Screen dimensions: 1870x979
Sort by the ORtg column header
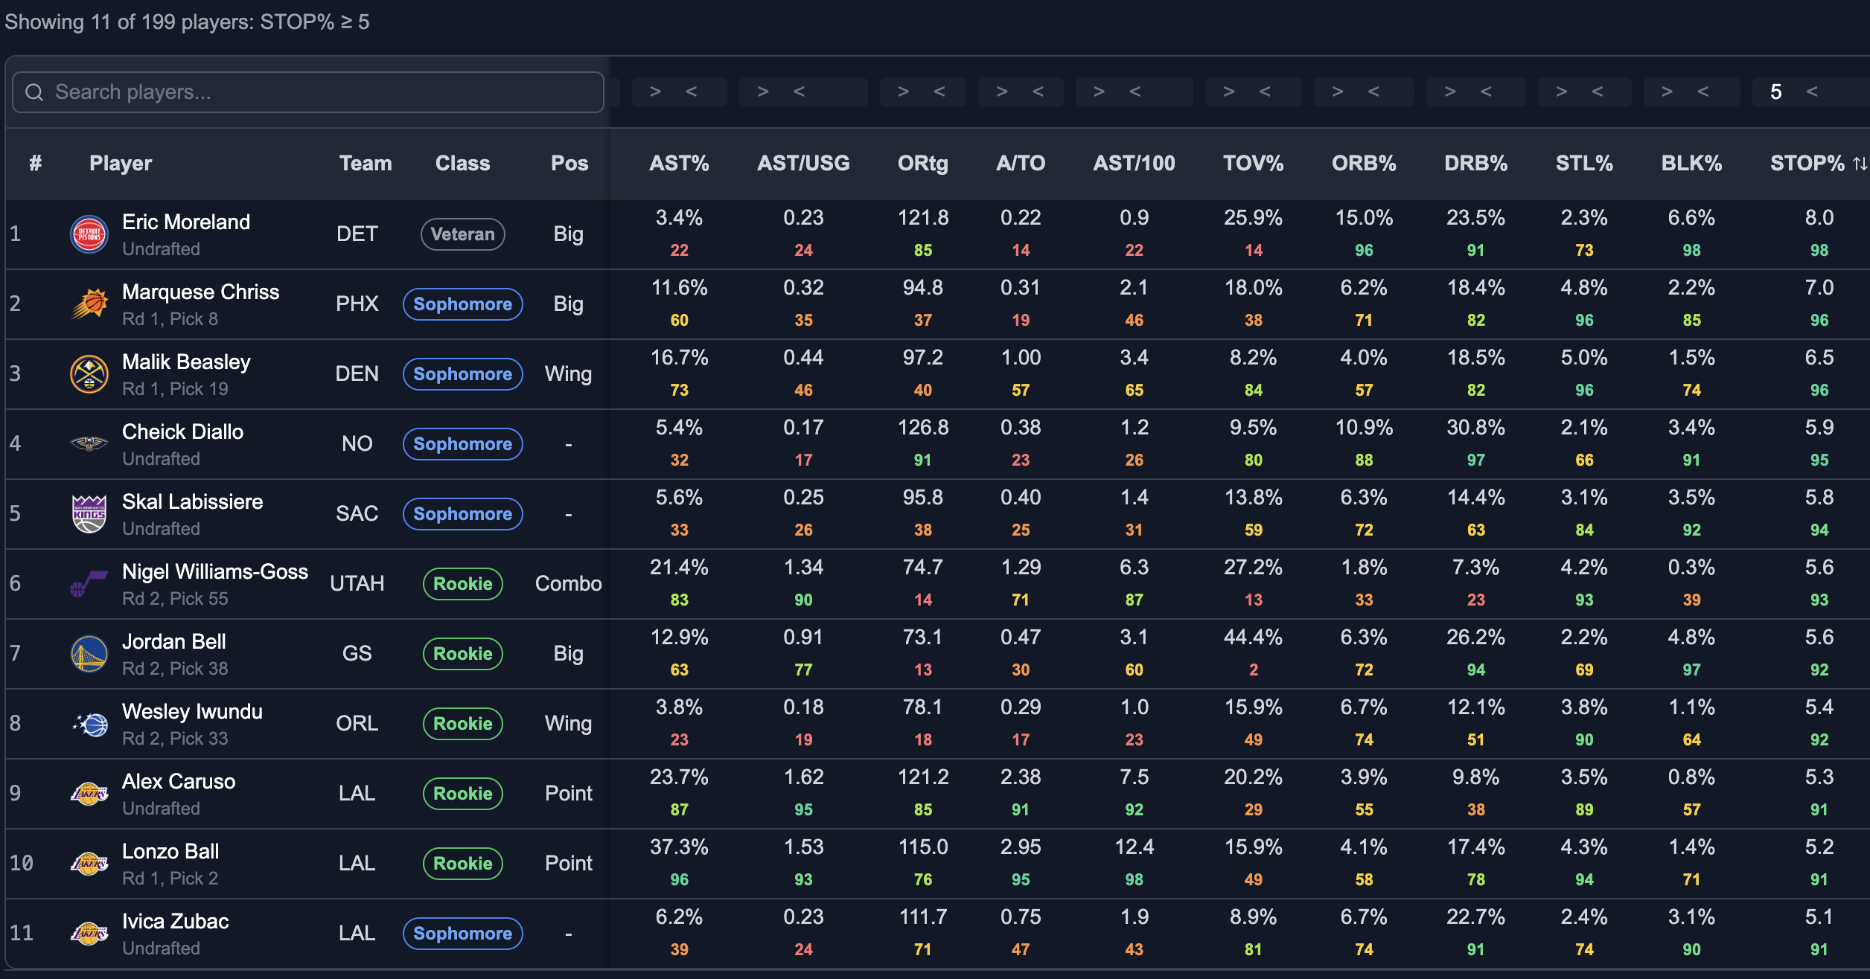(x=923, y=164)
